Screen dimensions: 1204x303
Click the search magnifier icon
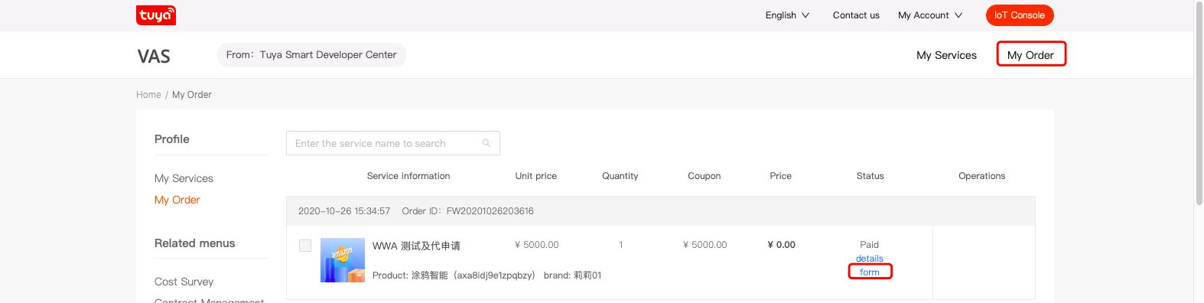click(x=486, y=143)
